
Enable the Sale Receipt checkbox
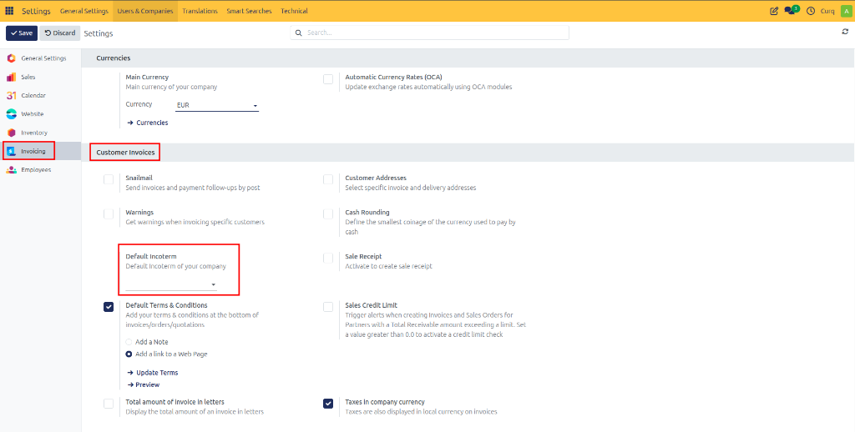point(327,259)
